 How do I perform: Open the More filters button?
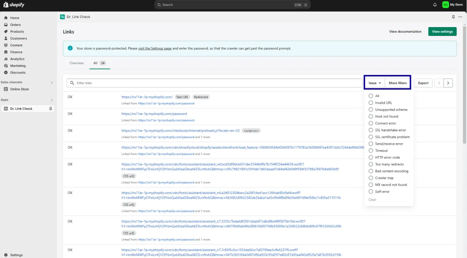click(x=398, y=83)
